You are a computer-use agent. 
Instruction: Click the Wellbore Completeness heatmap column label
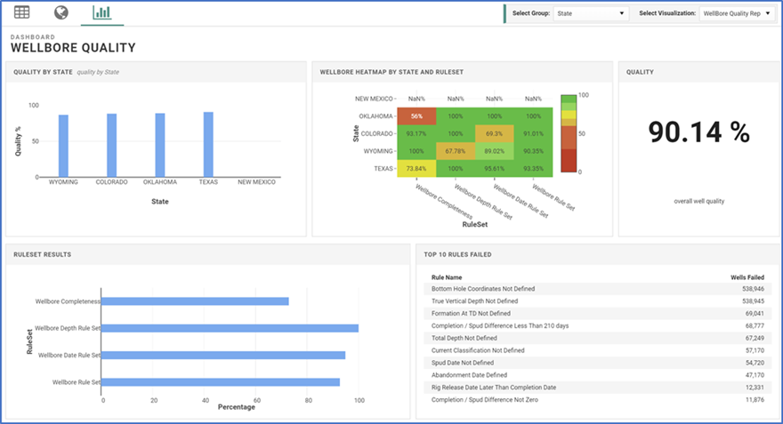coord(444,202)
